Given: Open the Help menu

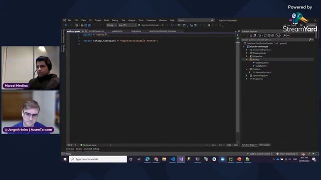Looking at the screenshot, I should (172, 20).
